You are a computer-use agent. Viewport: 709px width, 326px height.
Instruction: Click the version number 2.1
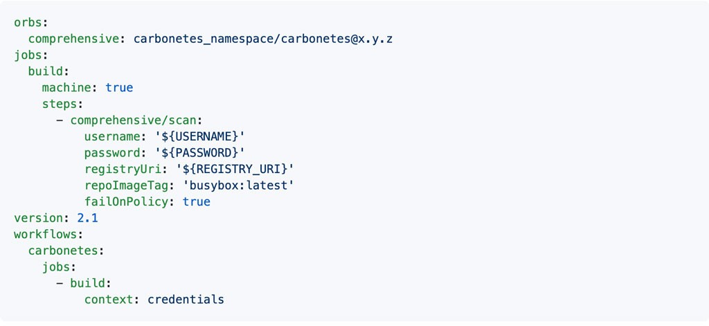tap(88, 218)
